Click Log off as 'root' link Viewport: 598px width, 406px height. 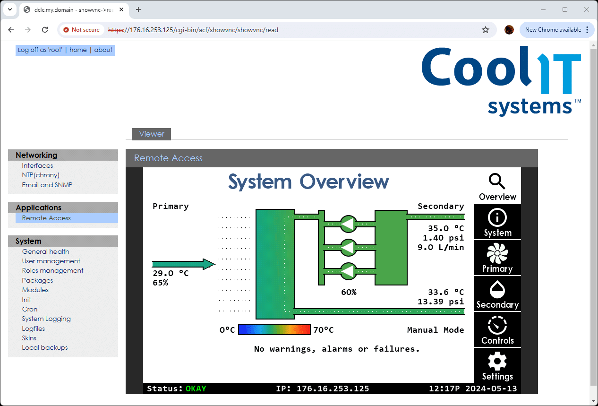click(x=40, y=50)
